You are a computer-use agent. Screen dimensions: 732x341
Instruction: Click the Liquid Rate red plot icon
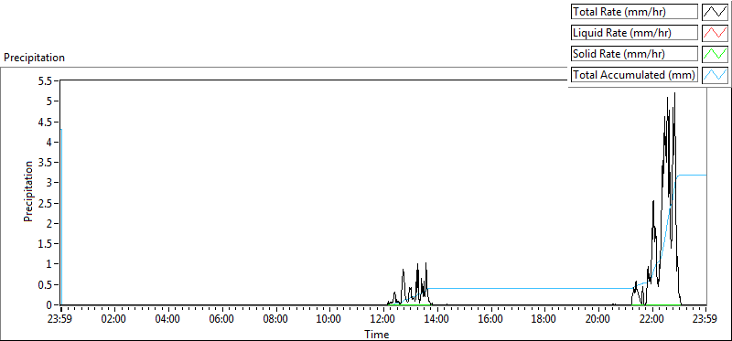pos(715,33)
